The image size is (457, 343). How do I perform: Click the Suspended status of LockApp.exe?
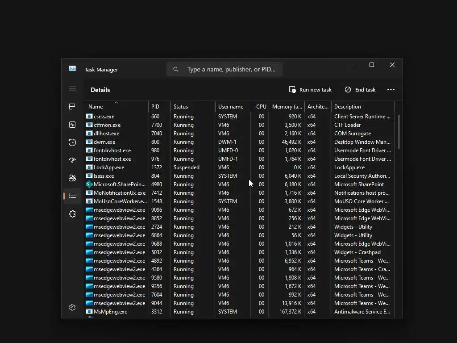click(187, 167)
